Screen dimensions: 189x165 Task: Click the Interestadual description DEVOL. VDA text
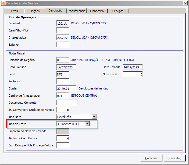pyautogui.click(x=89, y=37)
